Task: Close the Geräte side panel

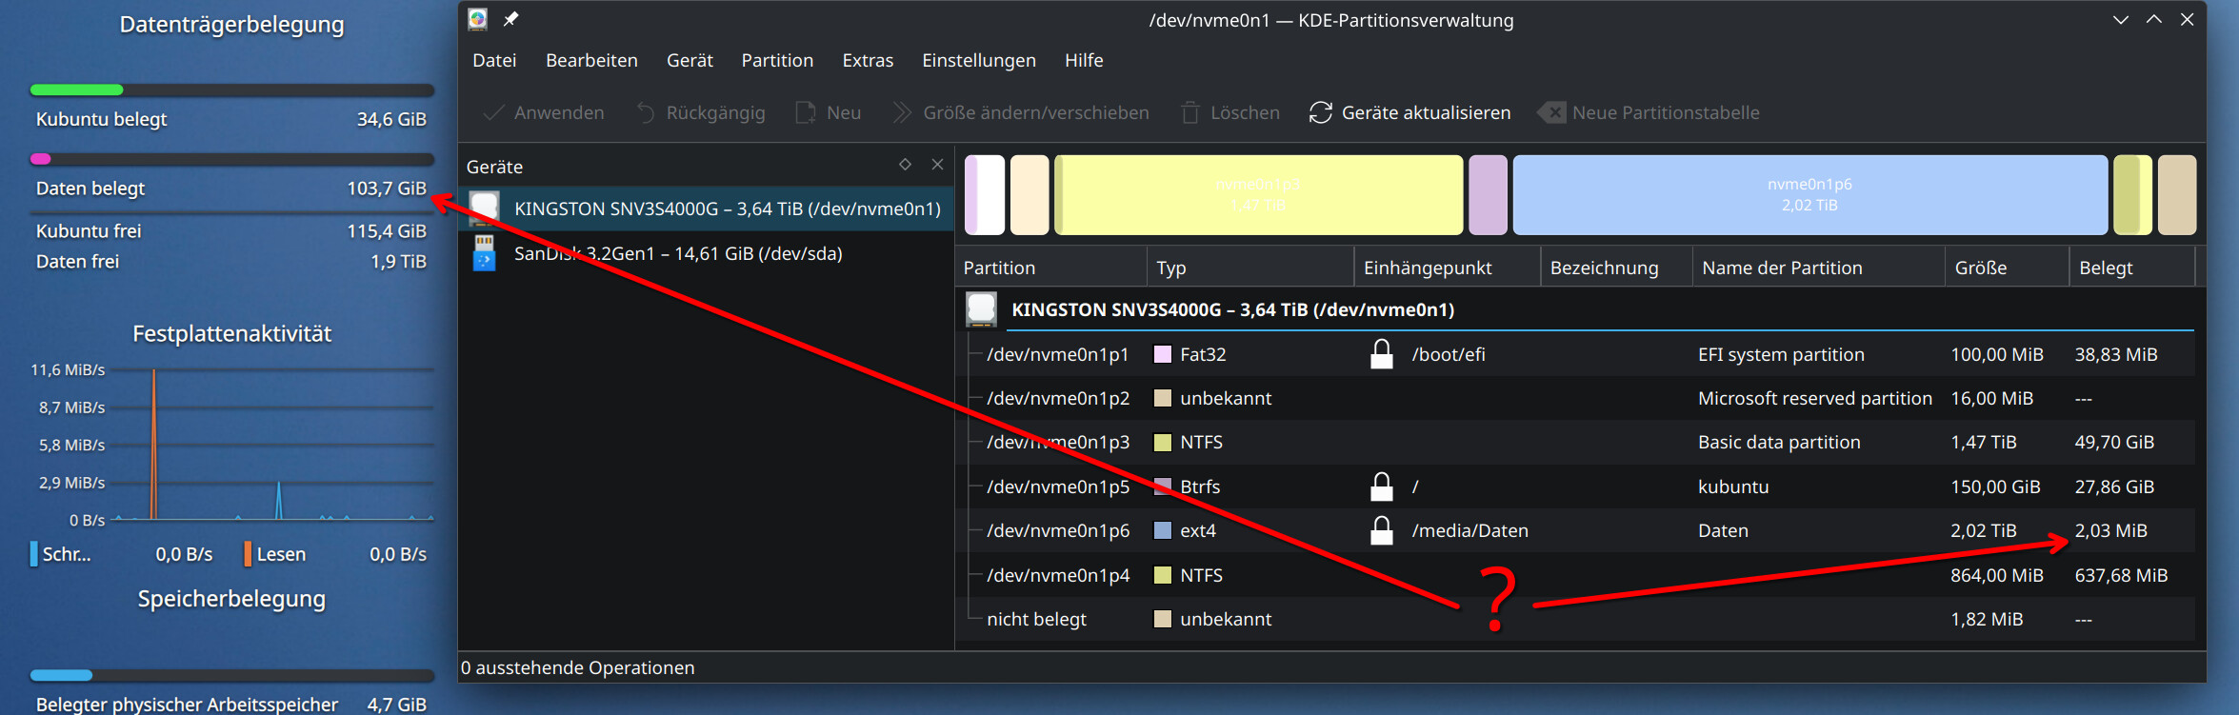Action: click(x=937, y=165)
